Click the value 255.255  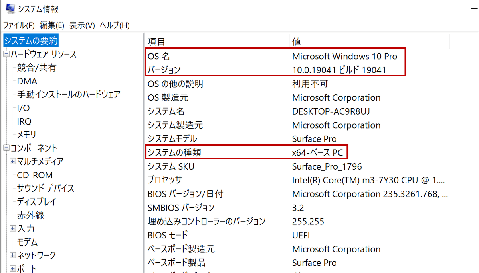[x=308, y=221]
